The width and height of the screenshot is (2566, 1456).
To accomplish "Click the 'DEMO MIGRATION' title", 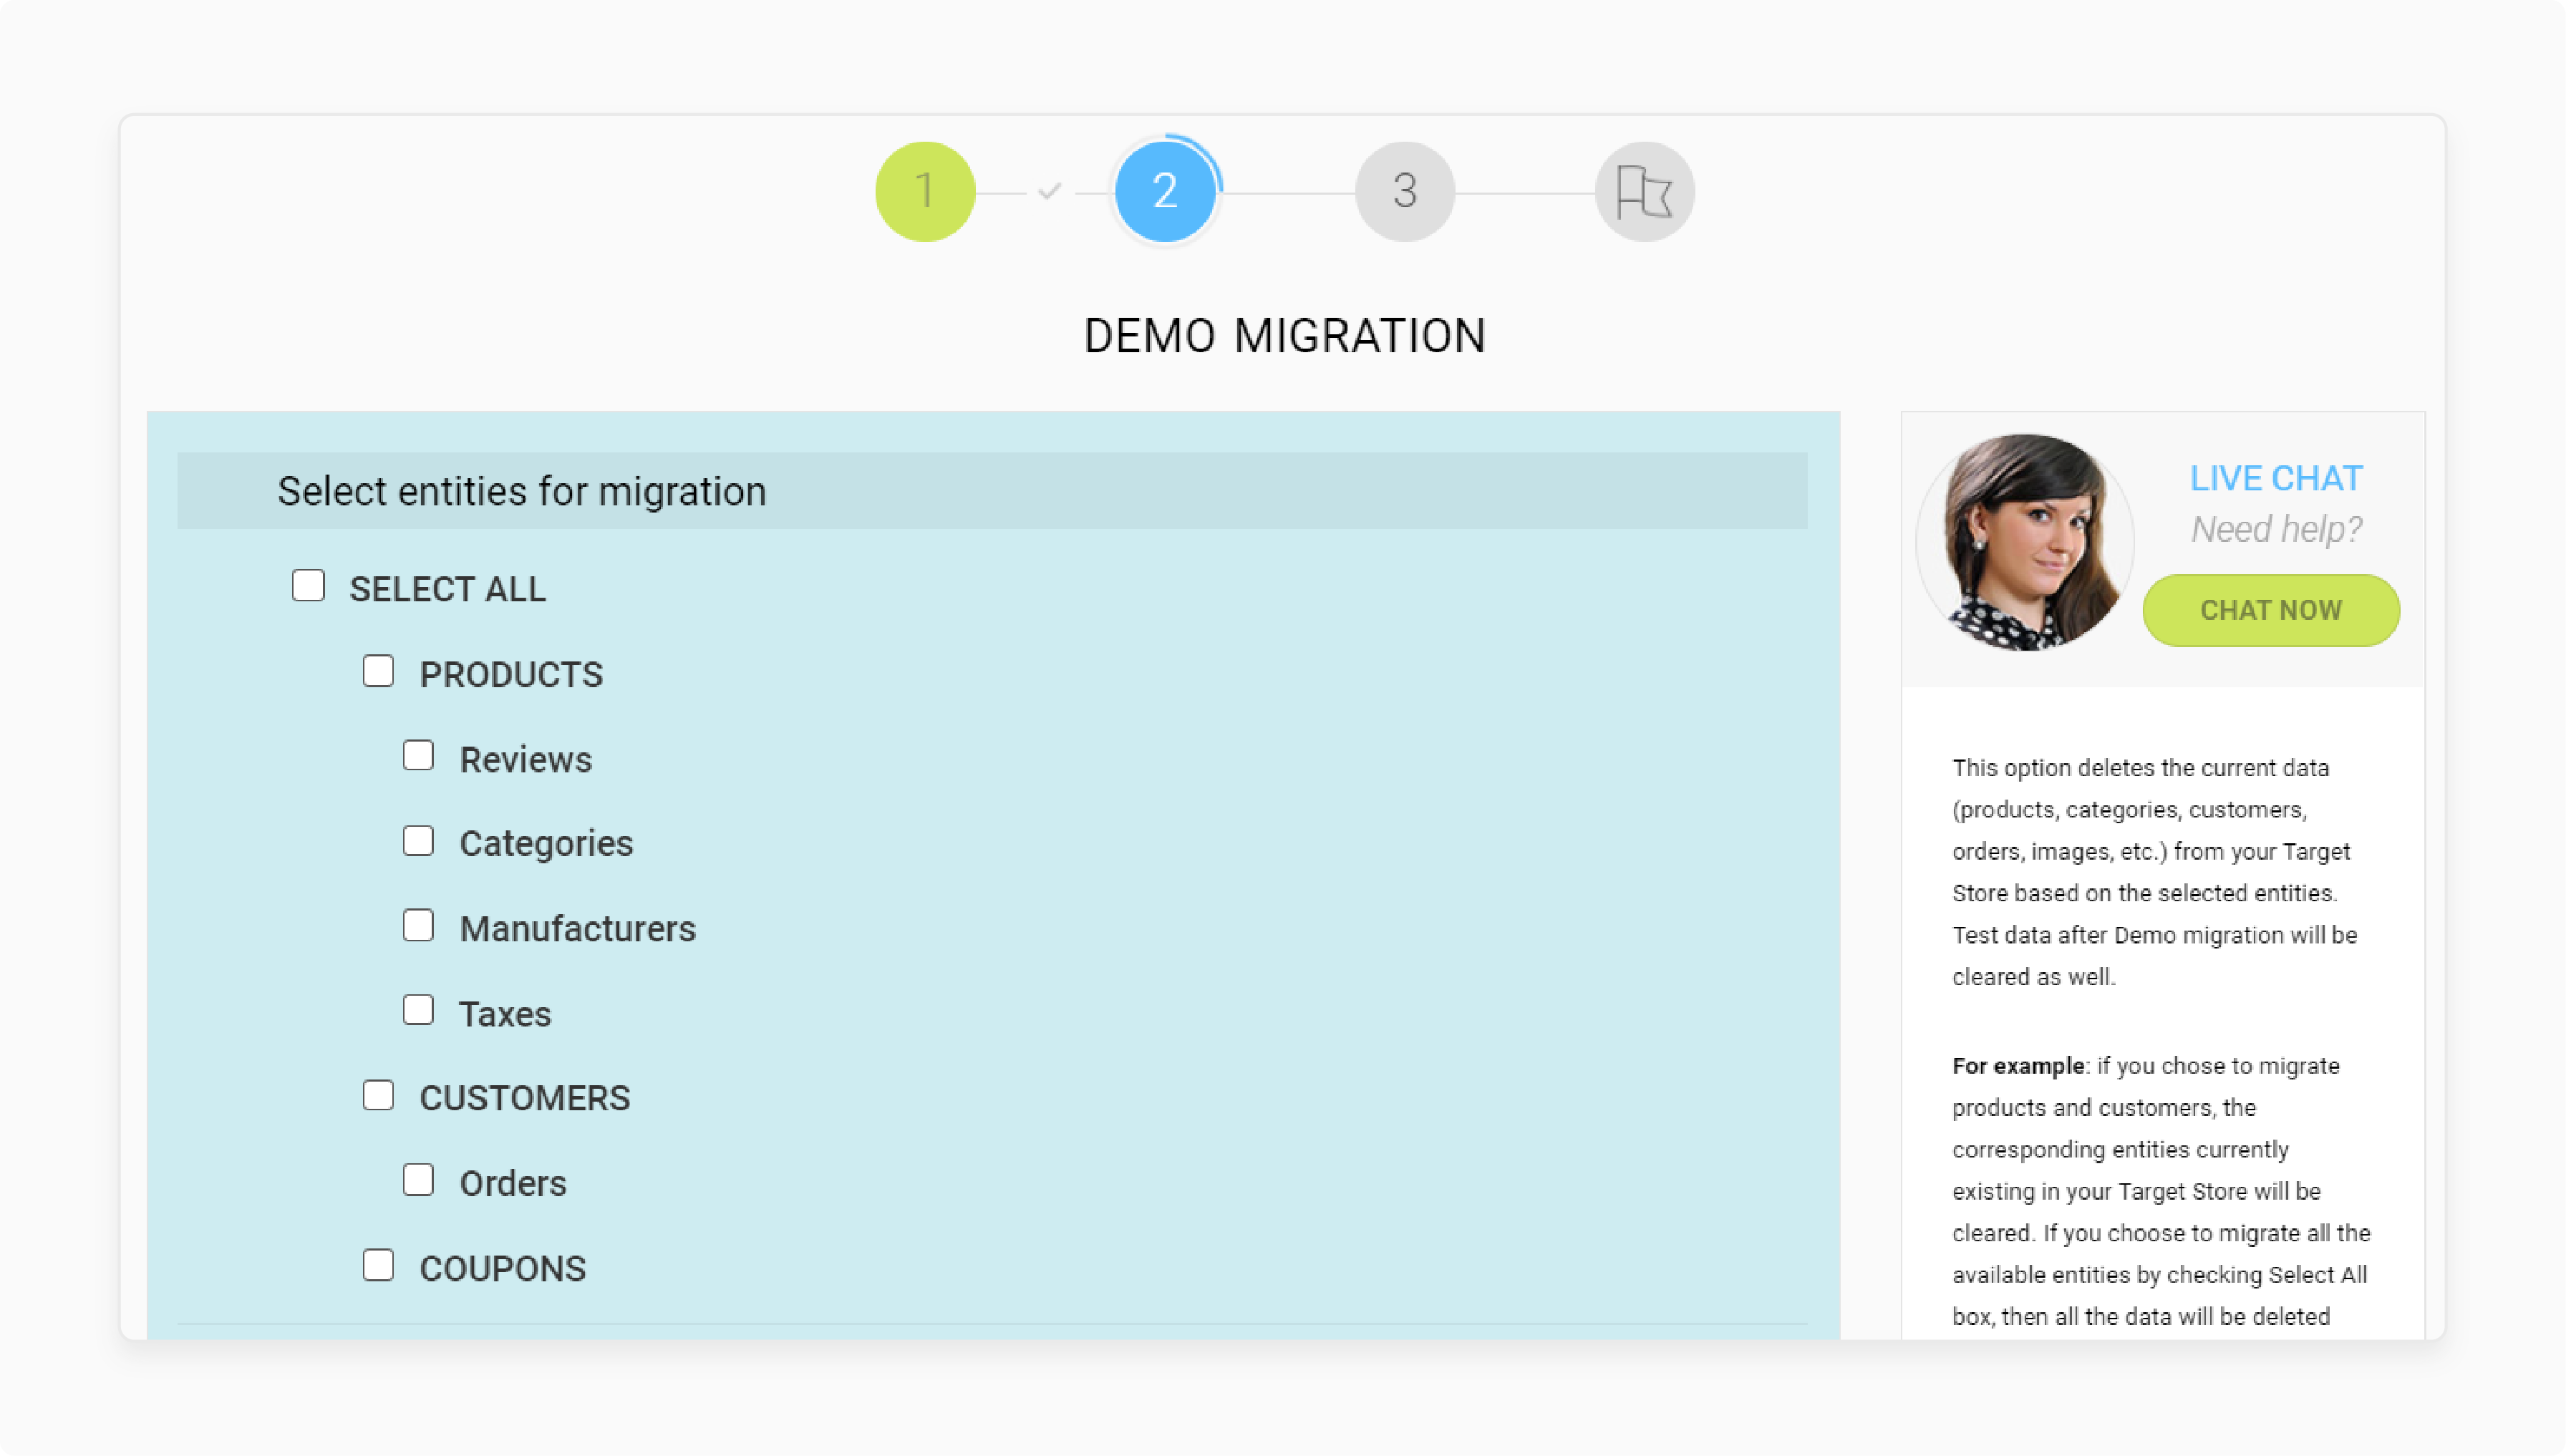I will (1284, 336).
